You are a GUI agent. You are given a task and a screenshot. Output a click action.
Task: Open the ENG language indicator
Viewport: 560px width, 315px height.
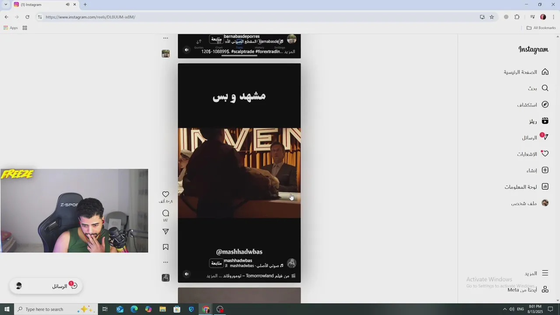point(520,309)
